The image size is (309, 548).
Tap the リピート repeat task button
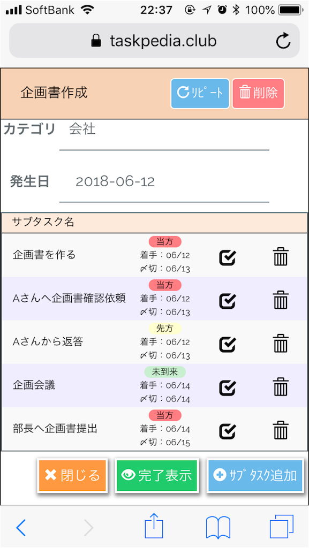(199, 93)
